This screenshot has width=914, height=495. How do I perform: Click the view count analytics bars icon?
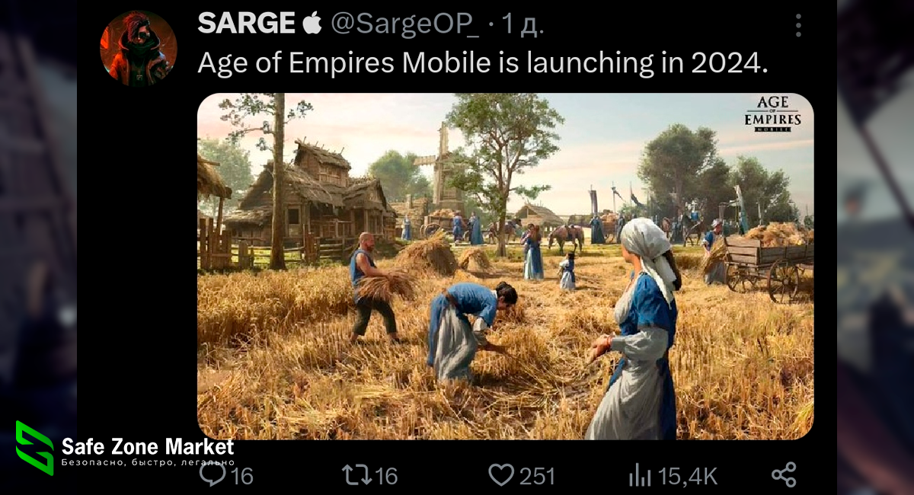(x=641, y=476)
